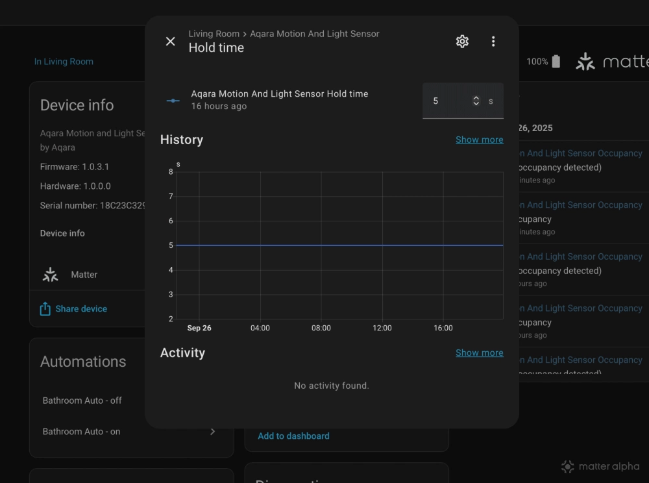Open Living Room in the breadcrumb
649x483 pixels.
214,33
